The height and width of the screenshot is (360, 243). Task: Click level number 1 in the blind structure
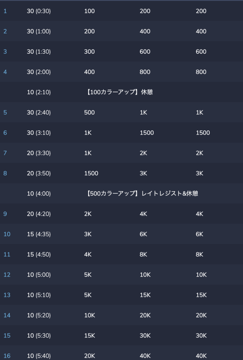pyautogui.click(x=5, y=11)
